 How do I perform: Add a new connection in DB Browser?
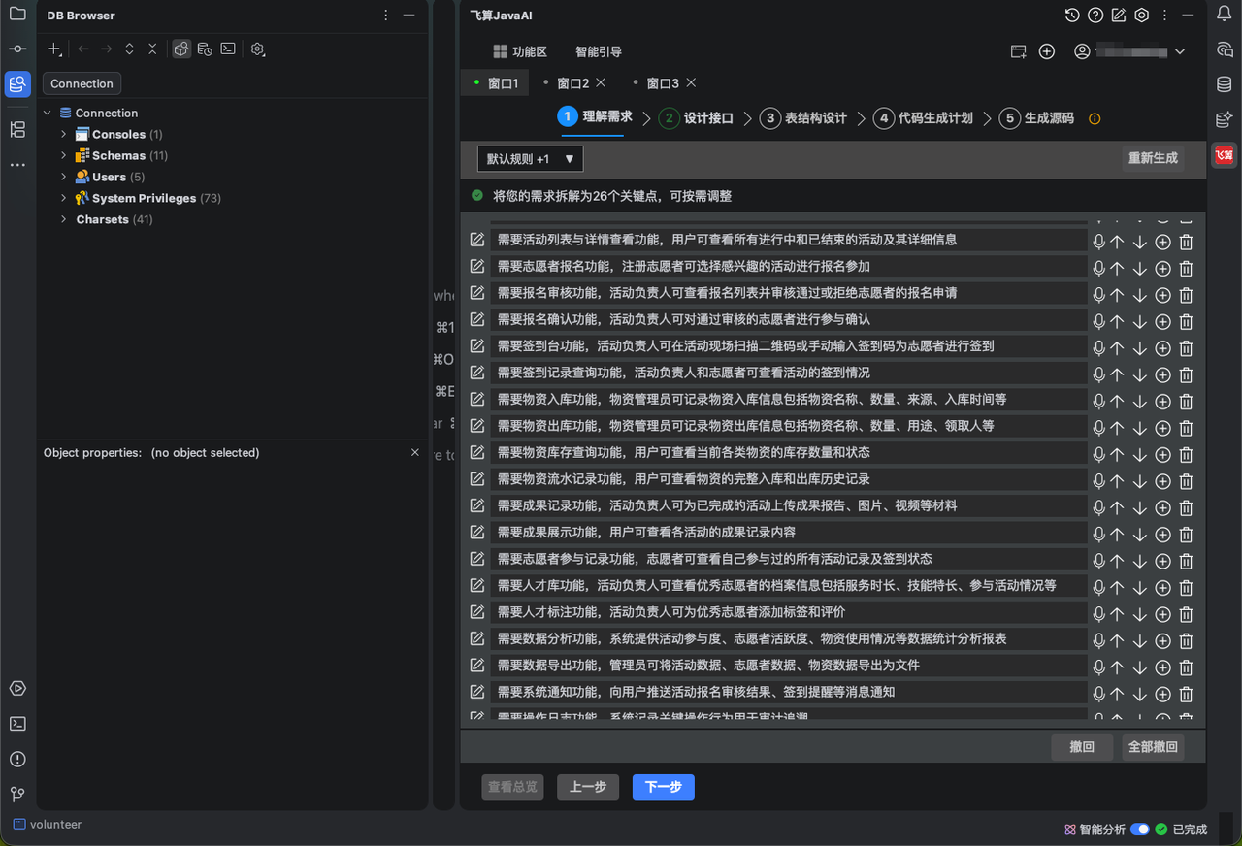pyautogui.click(x=54, y=49)
